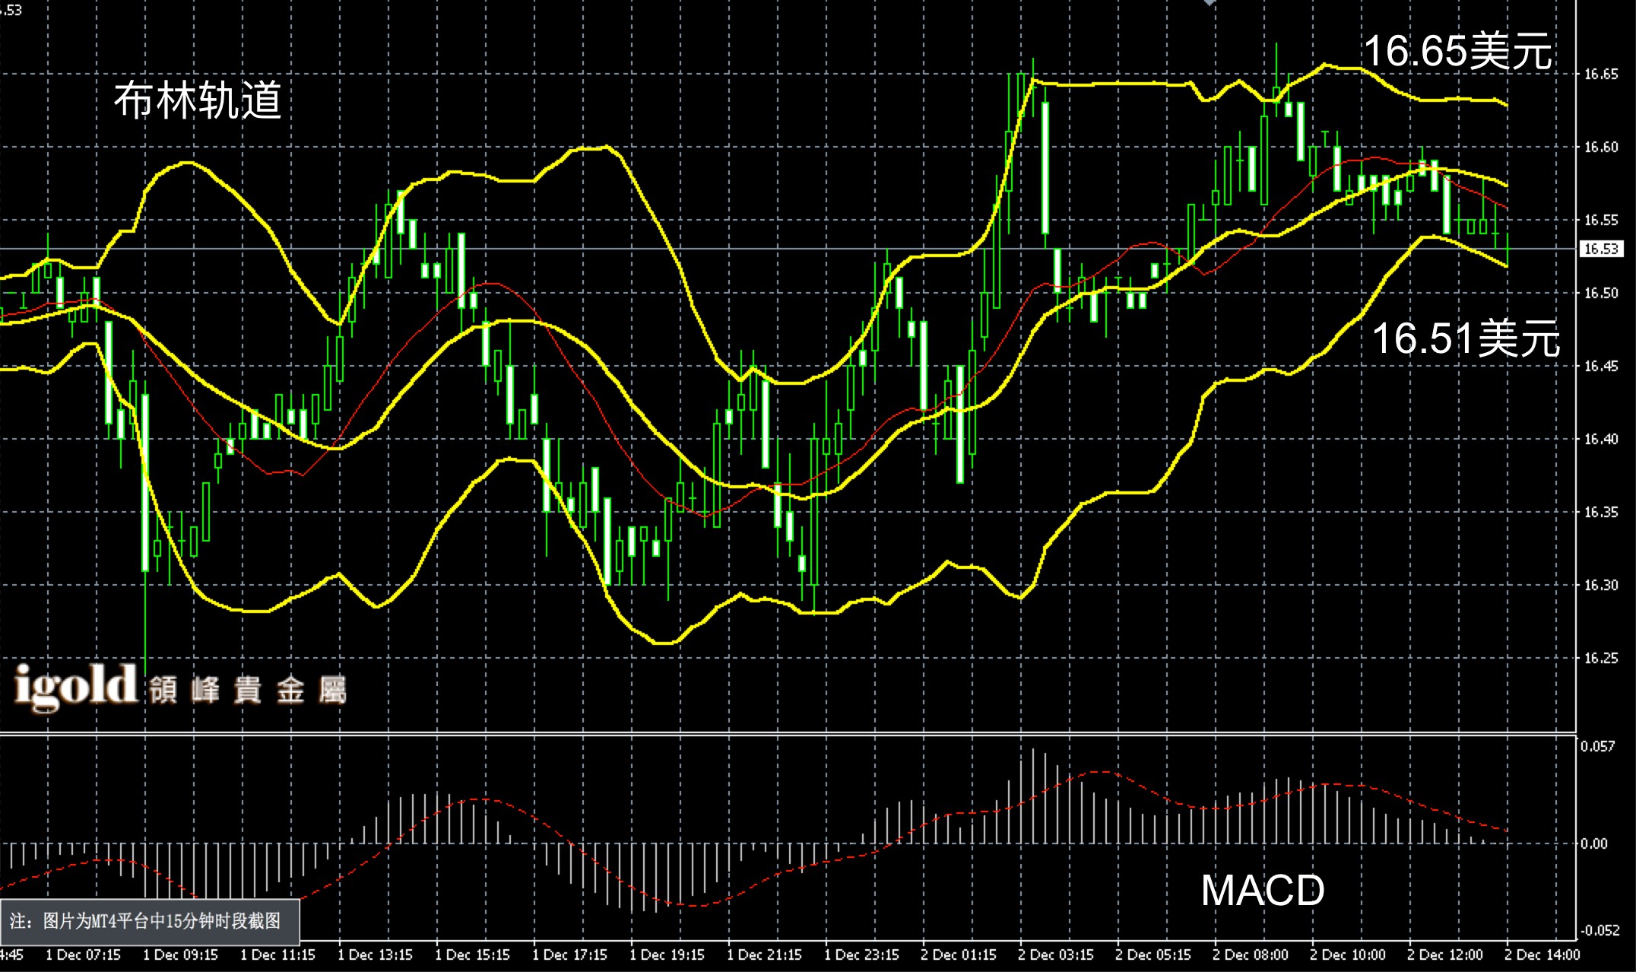Click the igold logo watermark

[75, 686]
